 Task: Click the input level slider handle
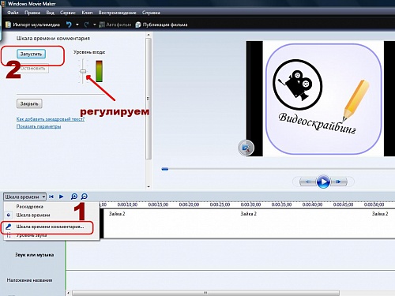click(83, 71)
